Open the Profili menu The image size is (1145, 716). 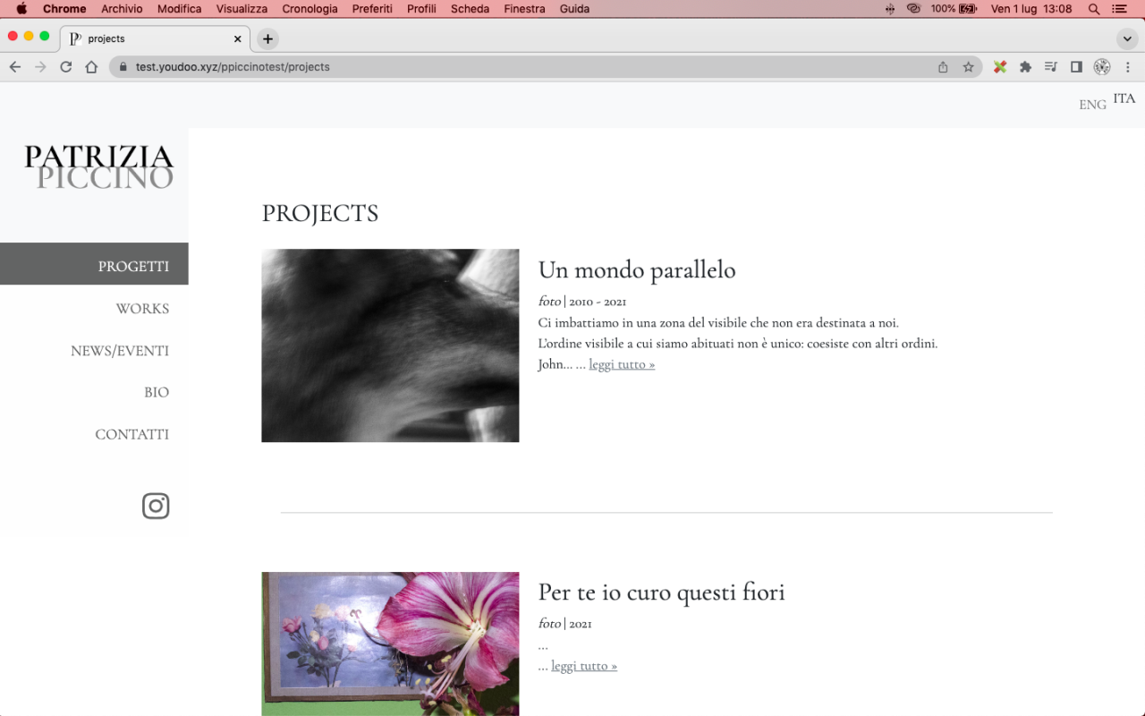coord(421,9)
